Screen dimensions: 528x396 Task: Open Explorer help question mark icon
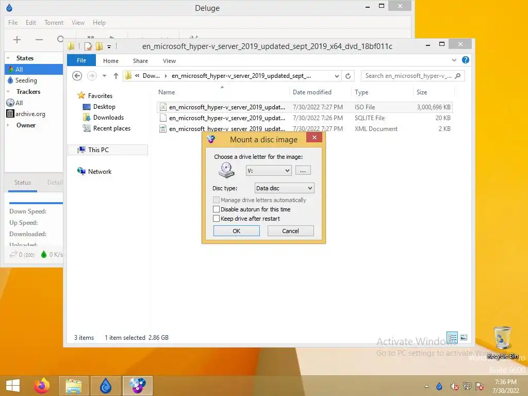coord(466,60)
